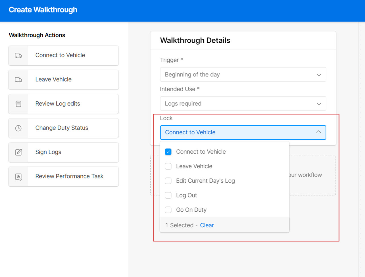Click the truck icon beside Connect to Vehicle action
Screen dimensions: 365x277
(18, 55)
